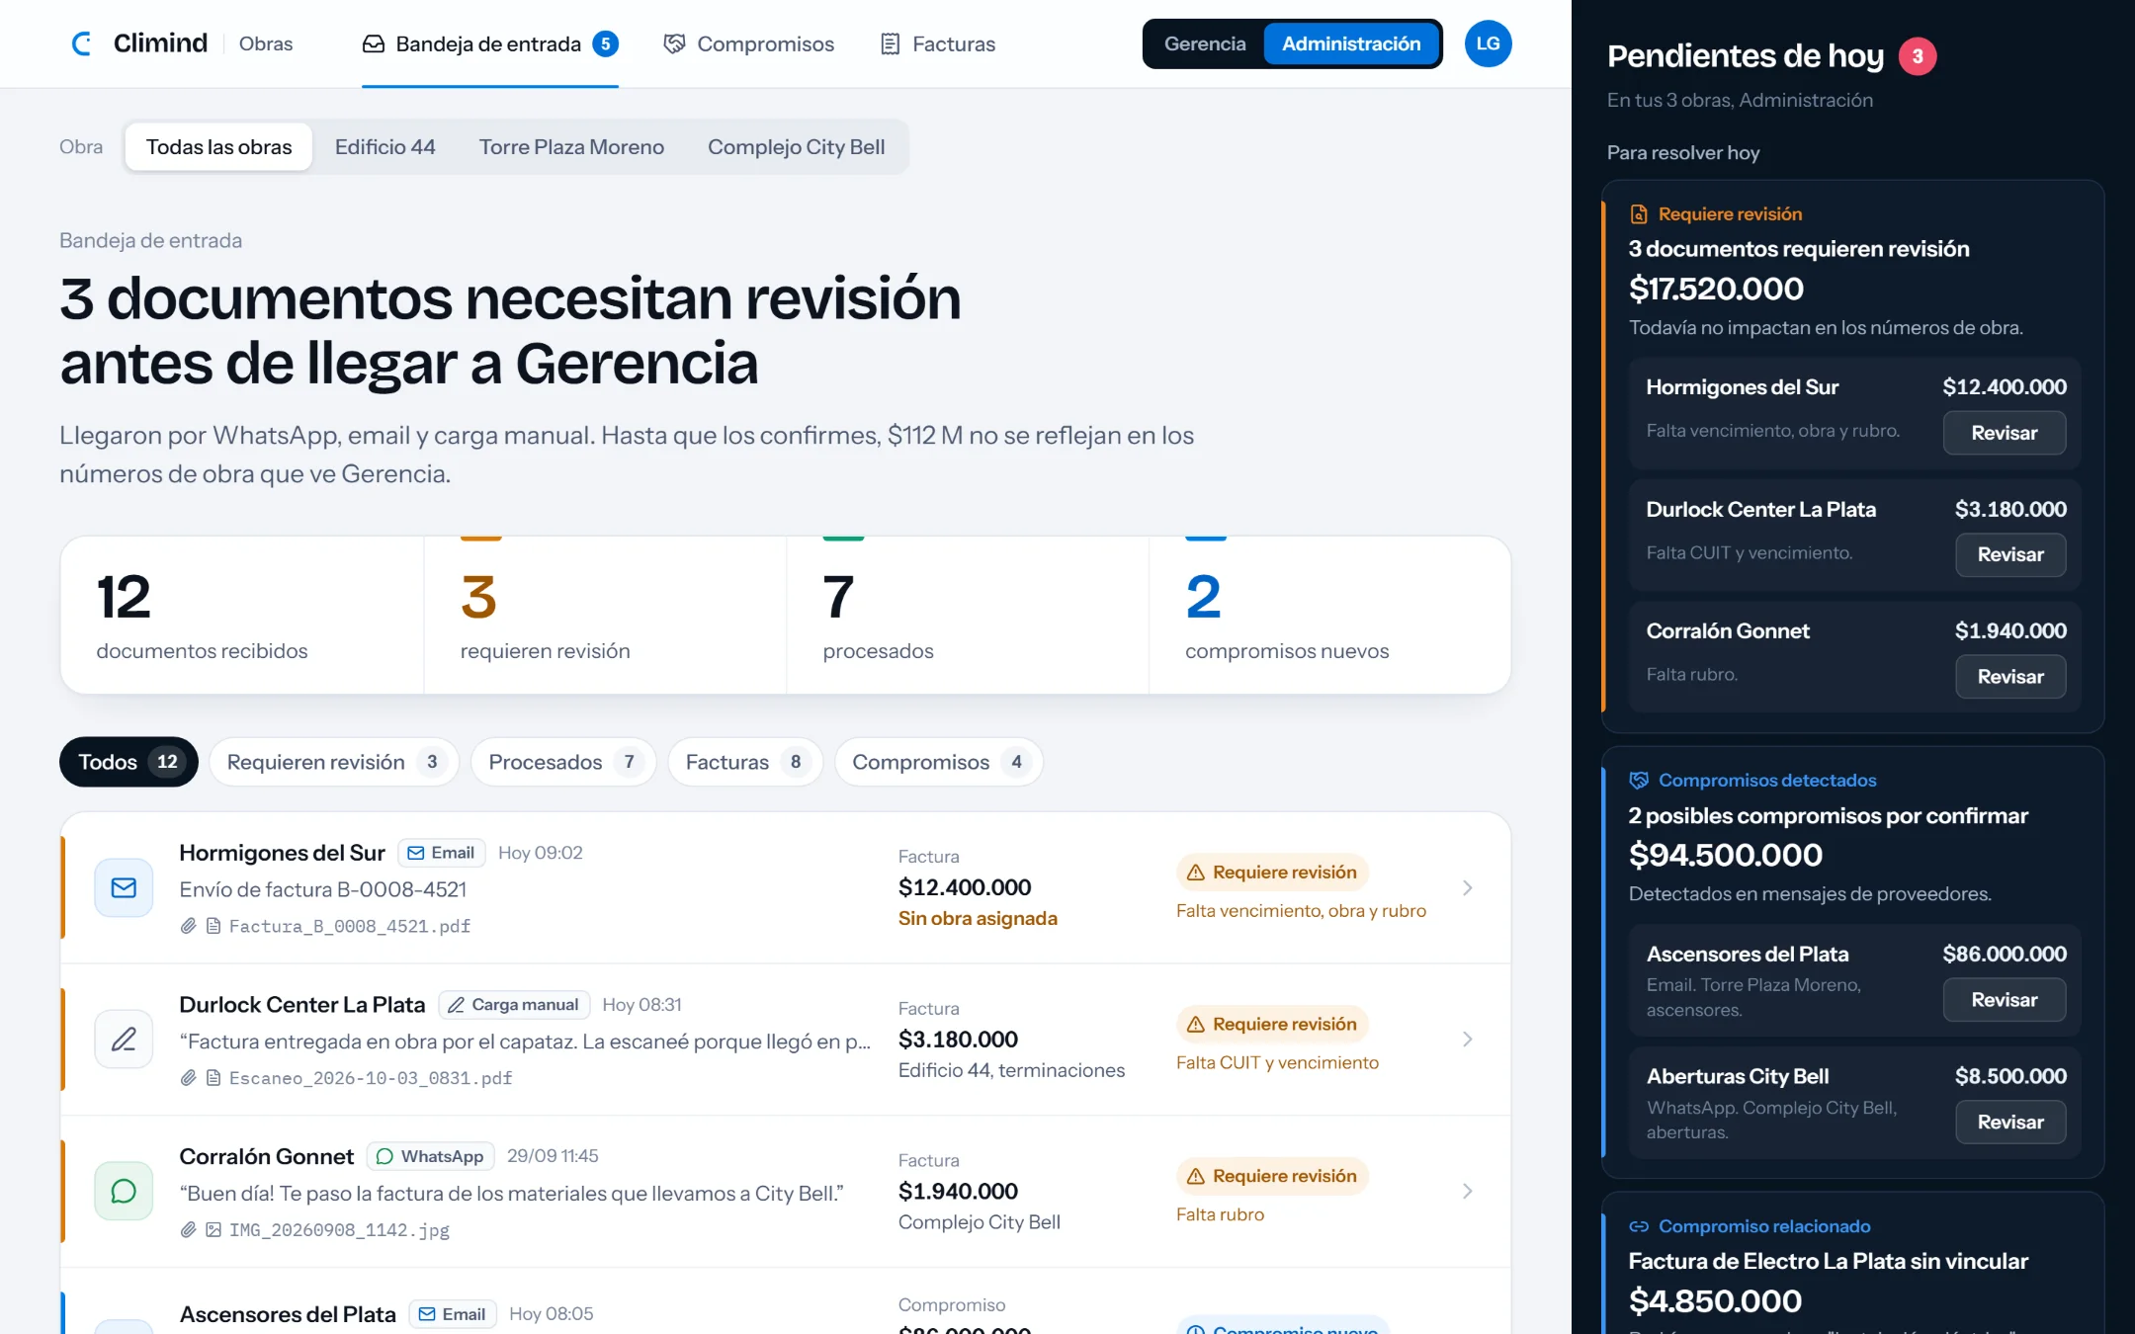Click the unread badge 5 on Bandeja de entrada
Screen dimensions: 2135x1334
coord(606,43)
